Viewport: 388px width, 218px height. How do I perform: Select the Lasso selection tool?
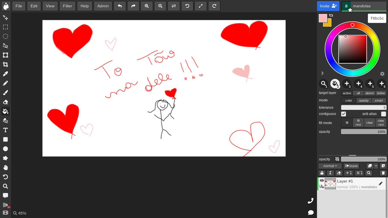[x=5, y=46]
